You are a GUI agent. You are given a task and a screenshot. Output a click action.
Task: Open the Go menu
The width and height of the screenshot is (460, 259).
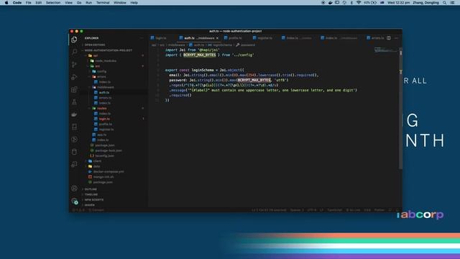(x=79, y=3)
